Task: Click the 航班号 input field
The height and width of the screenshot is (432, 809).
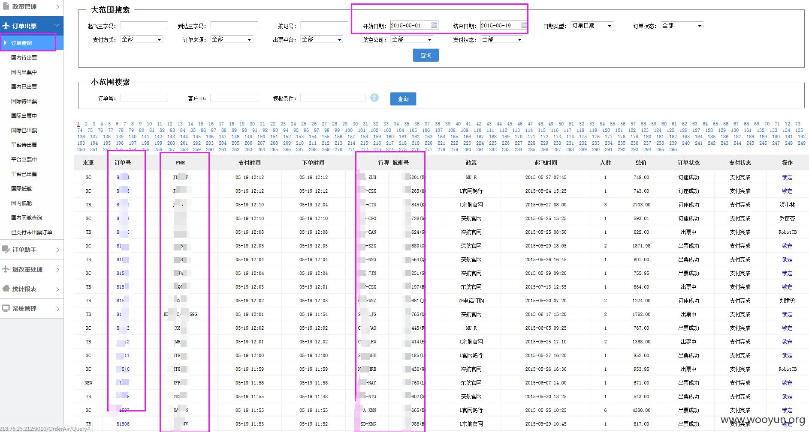Action: [x=324, y=26]
